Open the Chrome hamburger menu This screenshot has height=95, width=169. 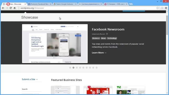coord(166,8)
